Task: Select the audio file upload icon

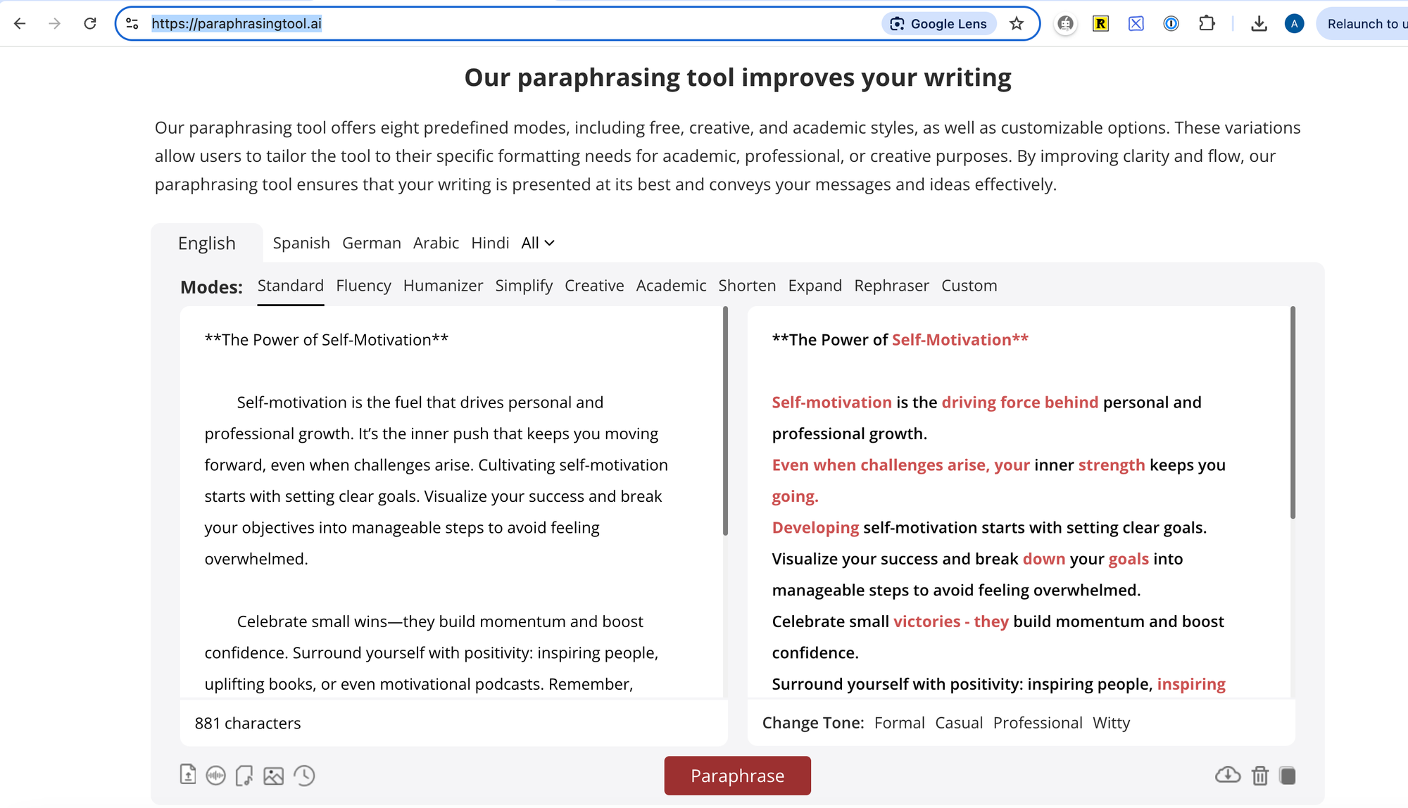Action: point(244,776)
